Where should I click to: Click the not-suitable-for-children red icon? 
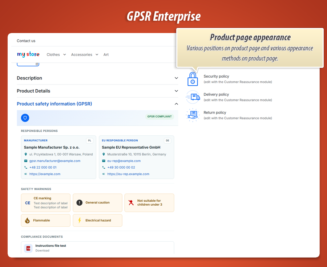(131, 203)
